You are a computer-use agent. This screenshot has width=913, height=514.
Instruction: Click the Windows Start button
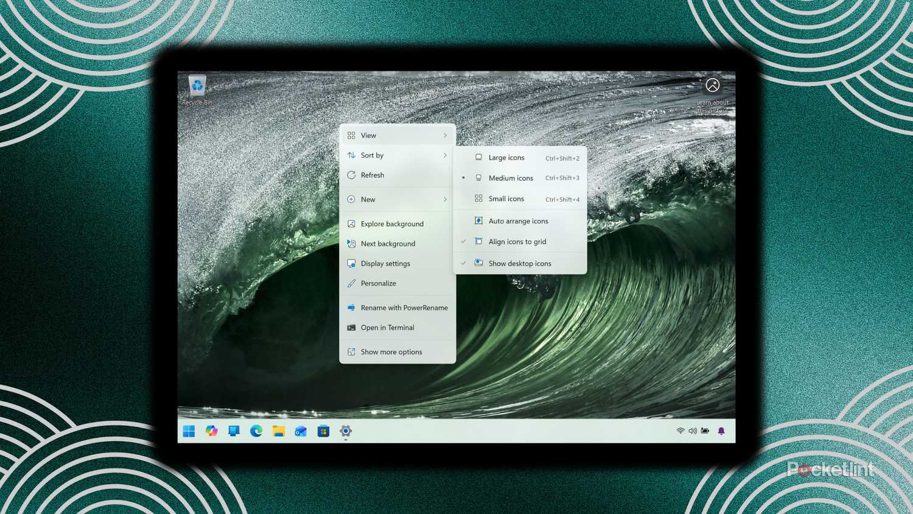(189, 431)
